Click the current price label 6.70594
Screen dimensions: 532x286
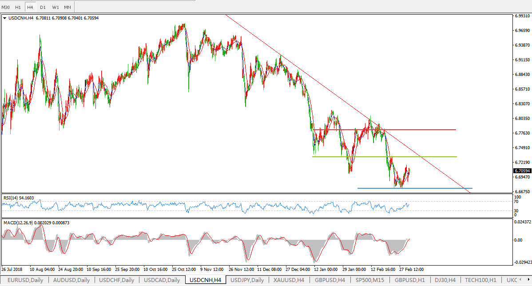522,171
